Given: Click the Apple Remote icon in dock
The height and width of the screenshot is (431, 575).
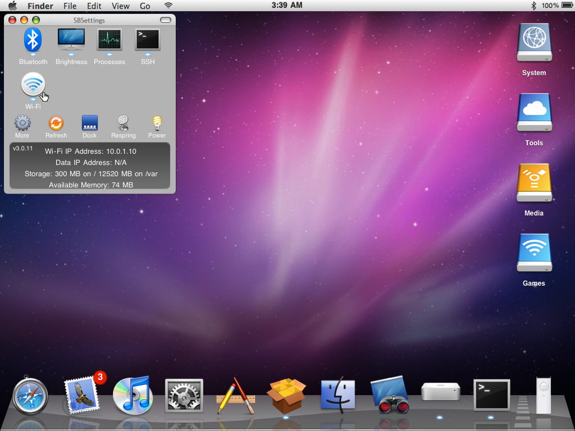Looking at the screenshot, I should 544,395.
